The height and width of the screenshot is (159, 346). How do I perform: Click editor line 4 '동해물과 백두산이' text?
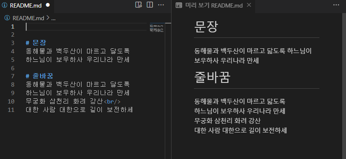click(x=54, y=51)
